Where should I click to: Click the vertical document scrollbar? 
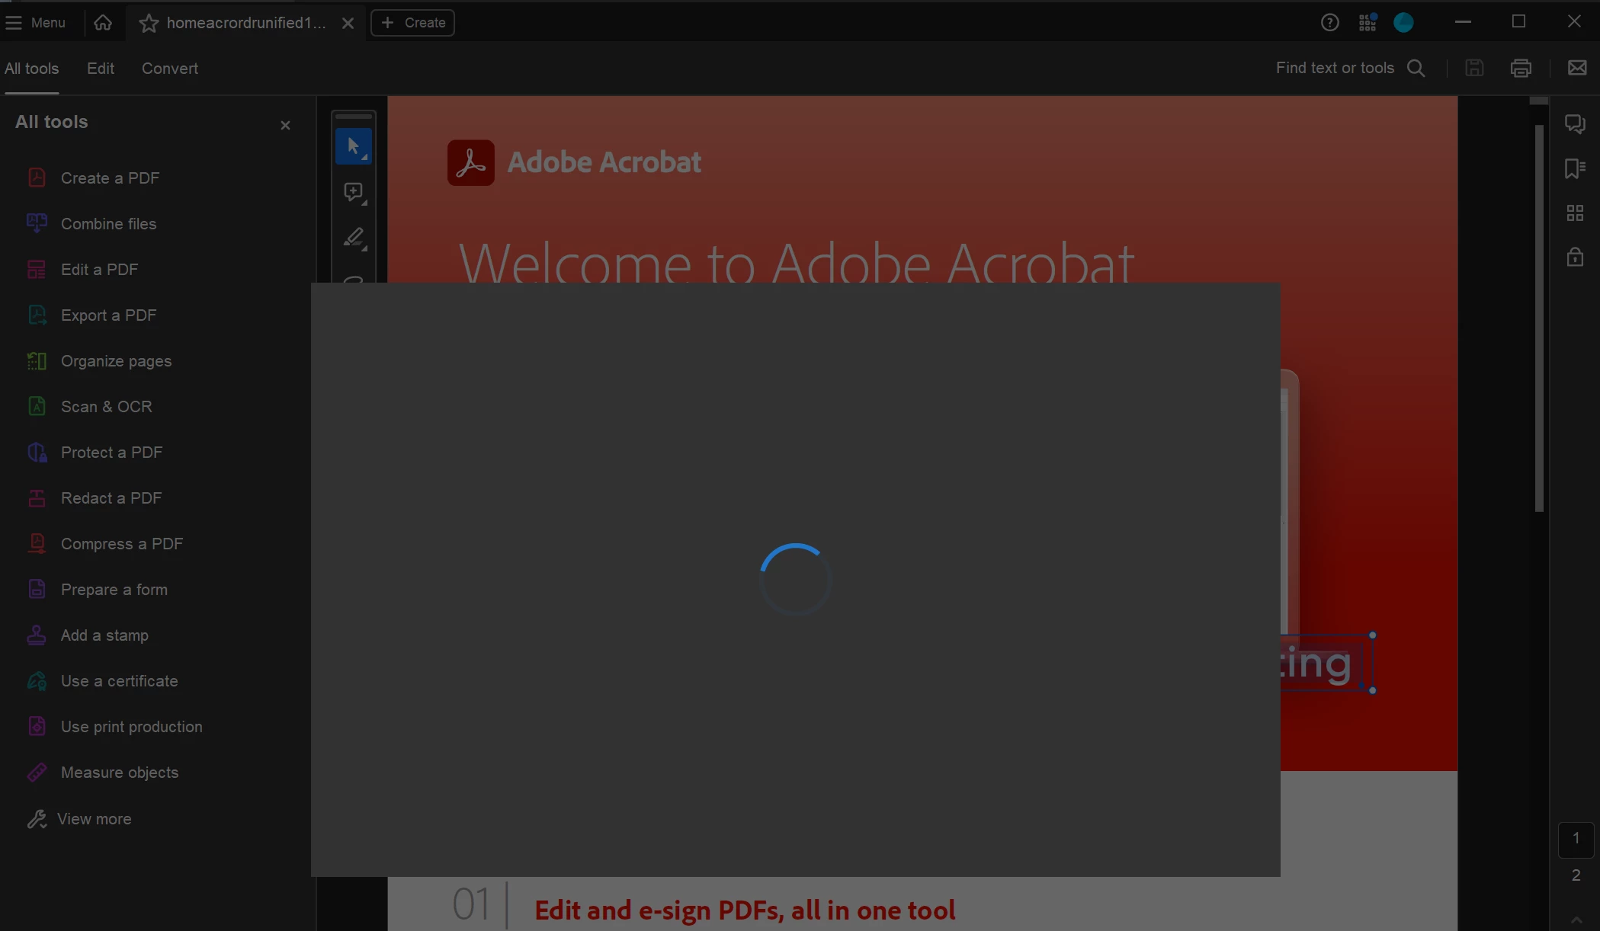(1539, 320)
